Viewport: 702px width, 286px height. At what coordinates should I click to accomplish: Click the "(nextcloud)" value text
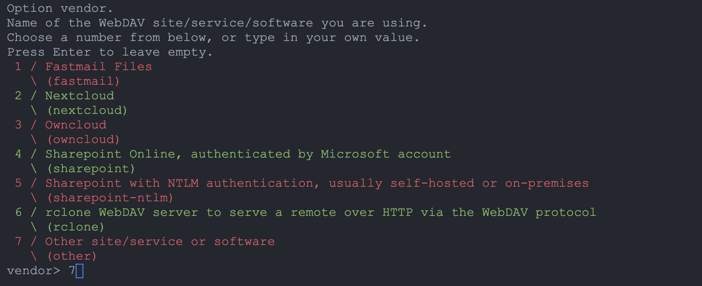pos(87,110)
